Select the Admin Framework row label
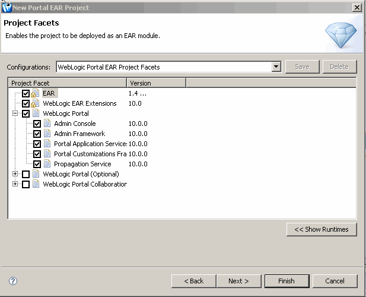This screenshot has width=366, height=297. click(x=79, y=134)
